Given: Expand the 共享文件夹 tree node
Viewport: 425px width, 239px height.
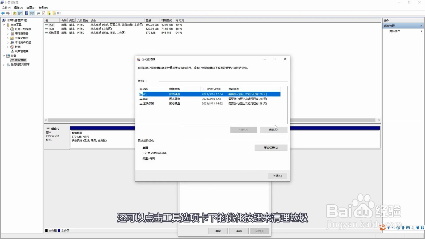Looking at the screenshot, I should (x=8, y=38).
